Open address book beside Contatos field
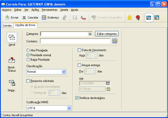 coord(115,41)
